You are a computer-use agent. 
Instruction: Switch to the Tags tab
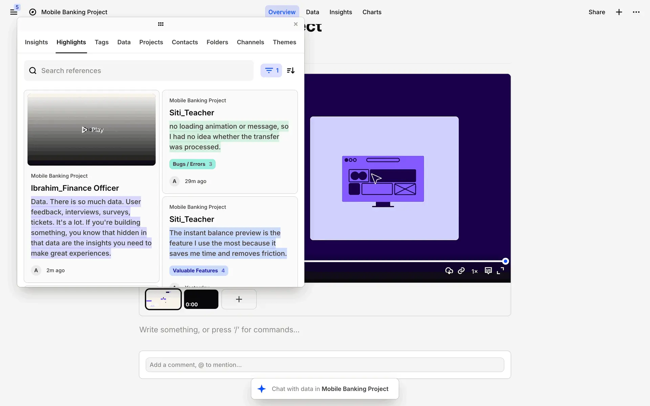(x=102, y=42)
